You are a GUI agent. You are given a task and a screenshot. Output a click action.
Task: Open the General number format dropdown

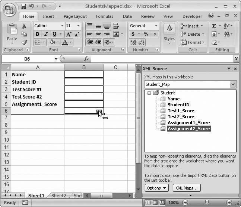point(156,26)
